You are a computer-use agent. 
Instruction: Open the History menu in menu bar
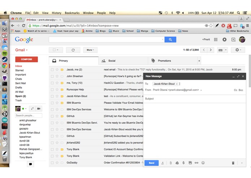(56, 13)
